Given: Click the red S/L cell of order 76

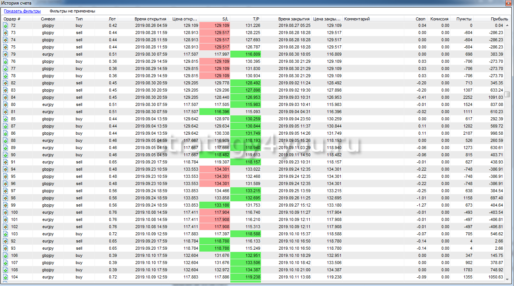Looking at the screenshot, I should pyautogui.click(x=215, y=61).
